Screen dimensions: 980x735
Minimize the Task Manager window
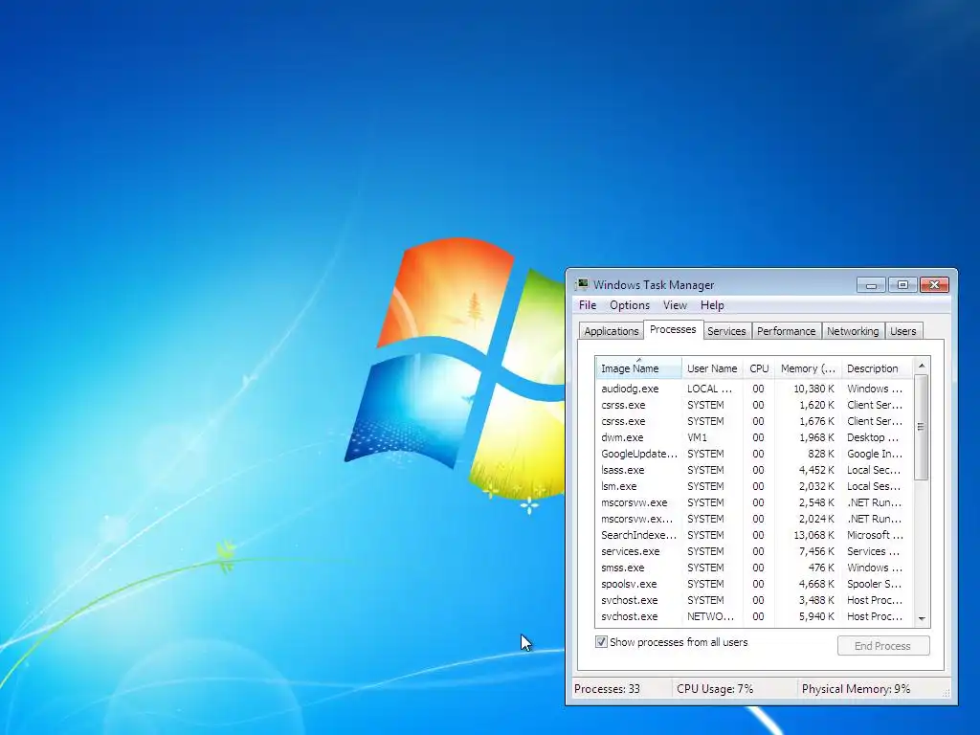[x=871, y=285]
